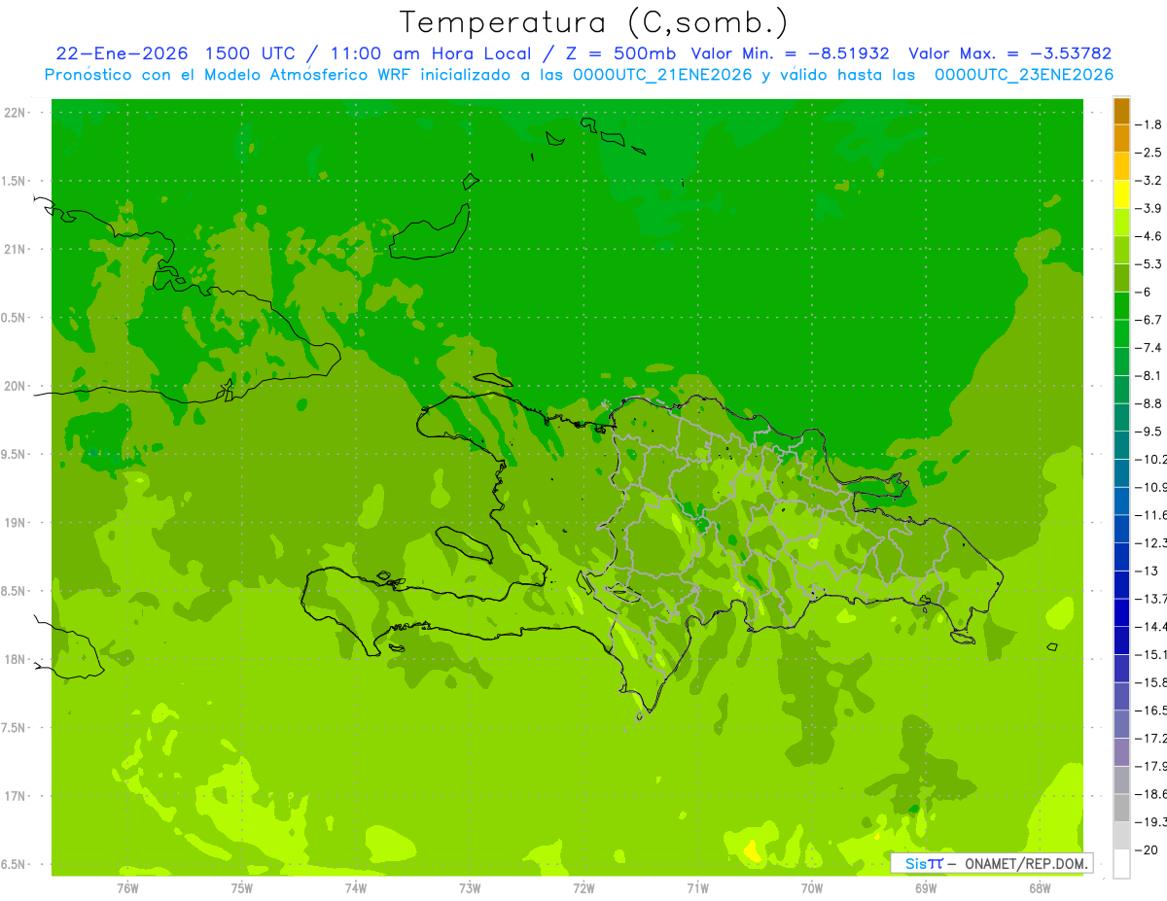The height and width of the screenshot is (901, 1167).
Task: Click the 20N latitude label
Action: coord(15,386)
